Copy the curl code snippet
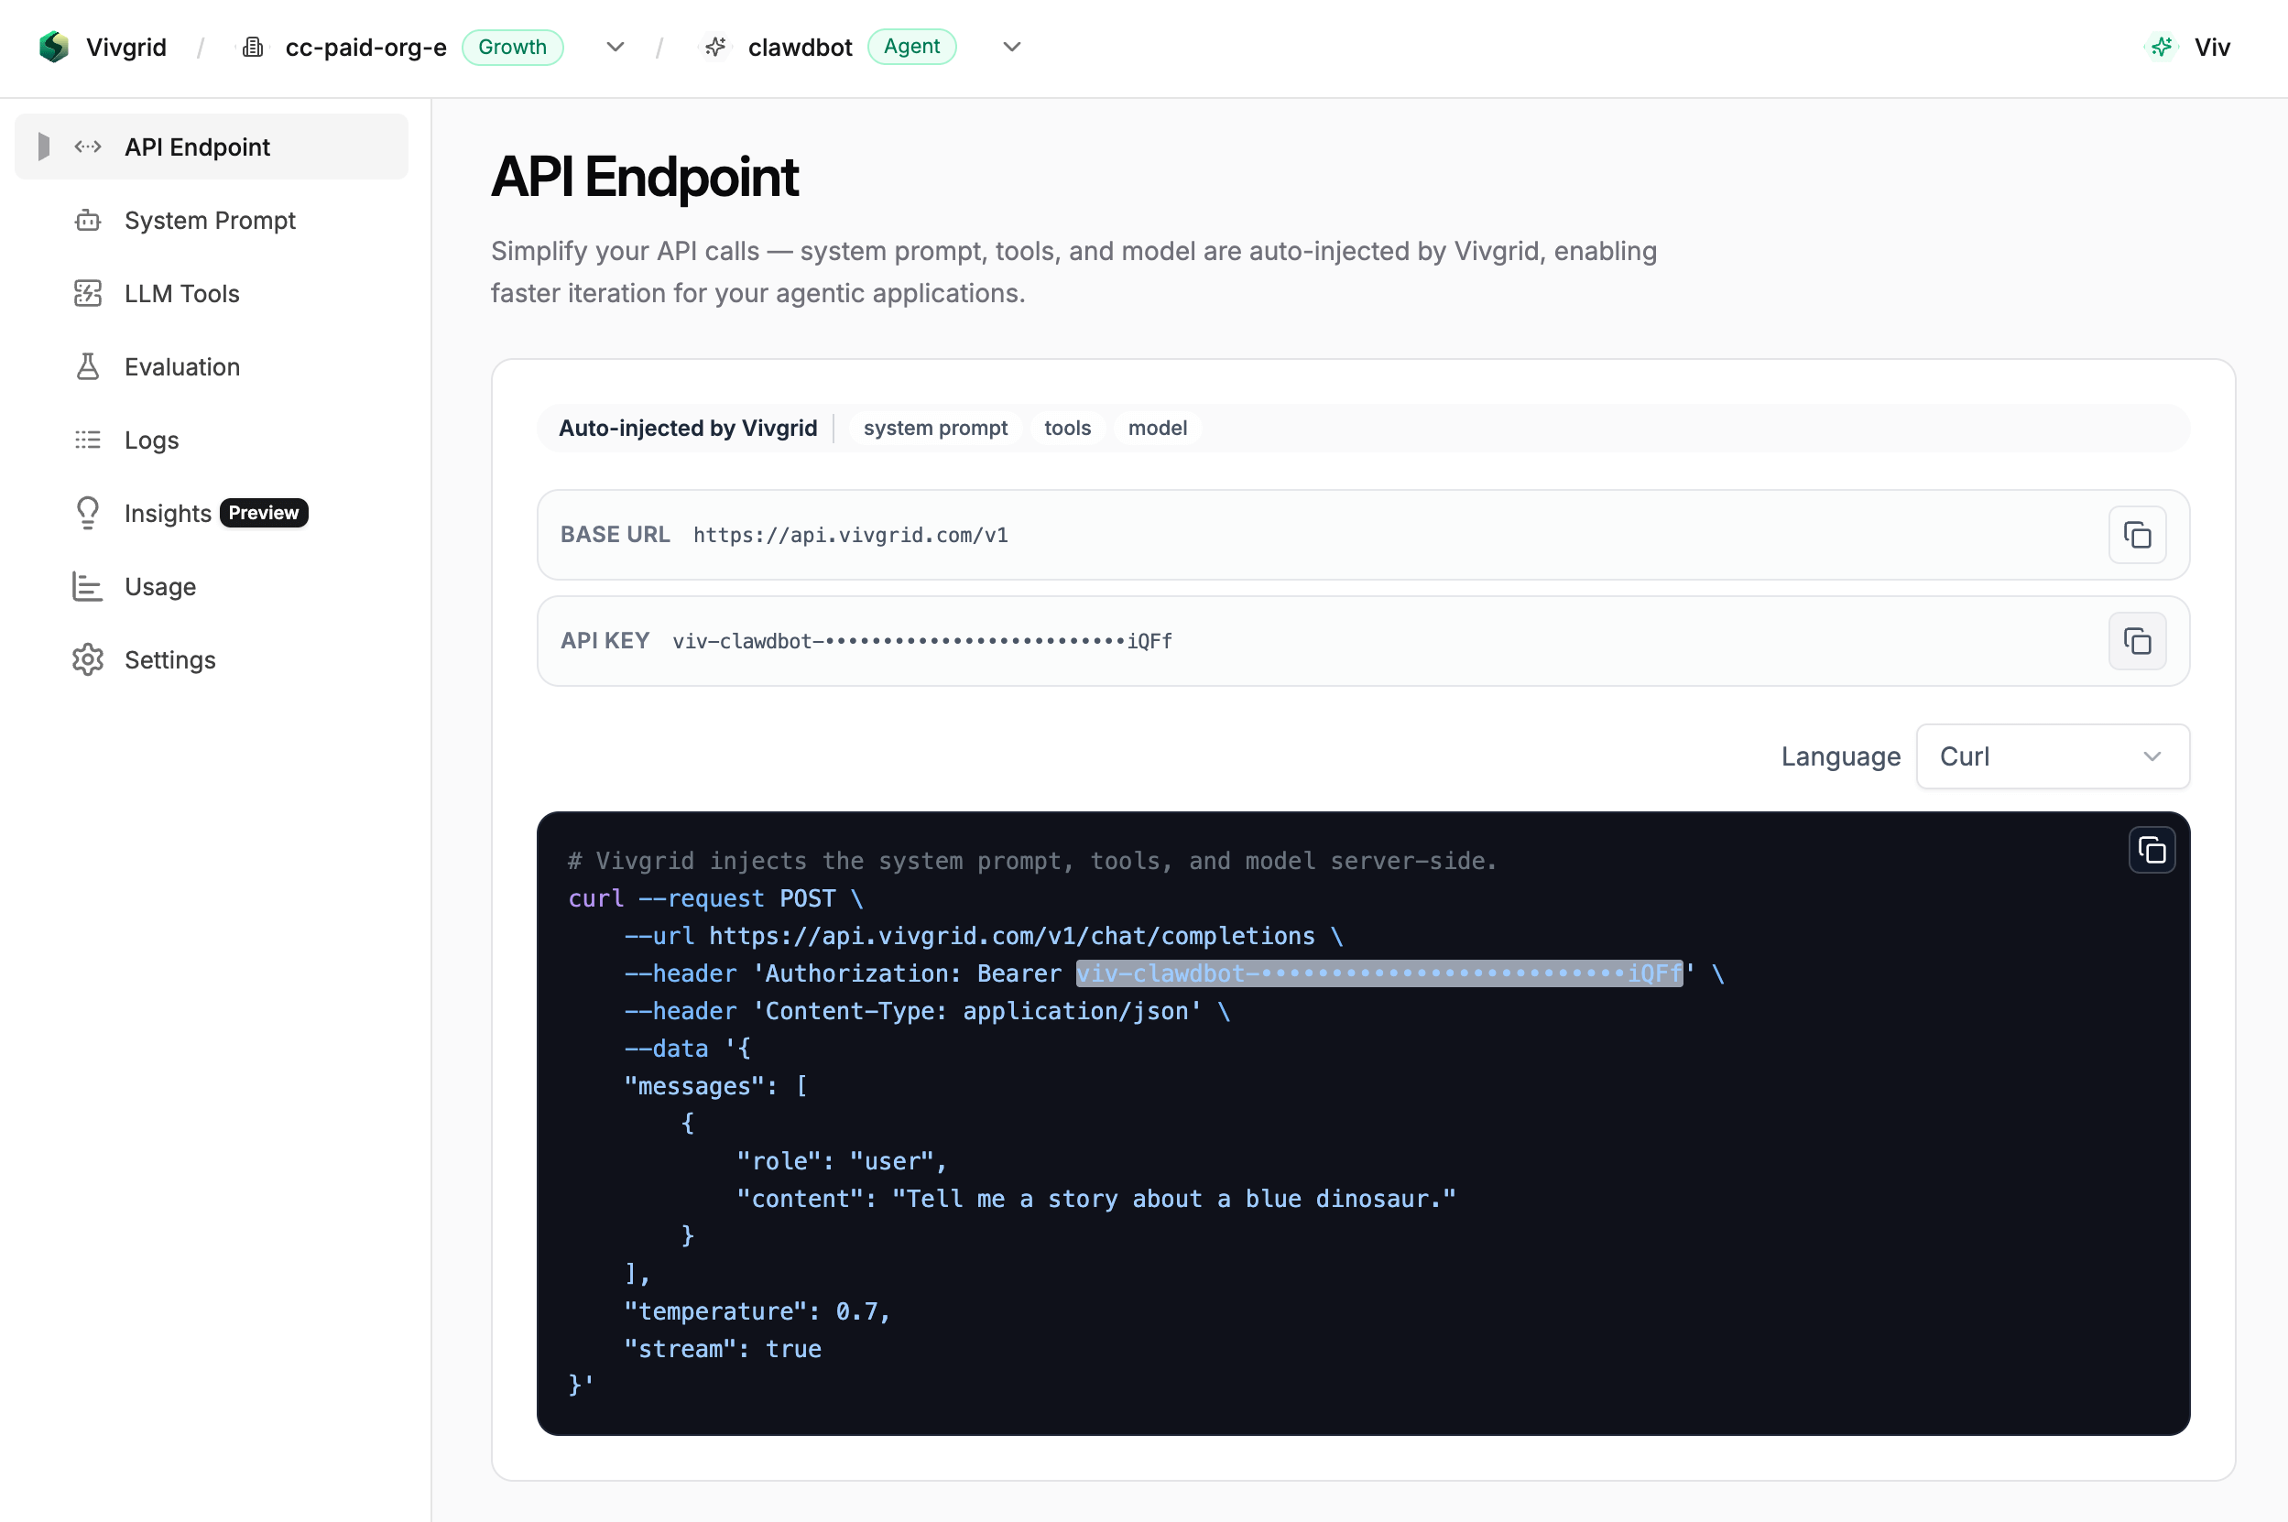 [2152, 849]
